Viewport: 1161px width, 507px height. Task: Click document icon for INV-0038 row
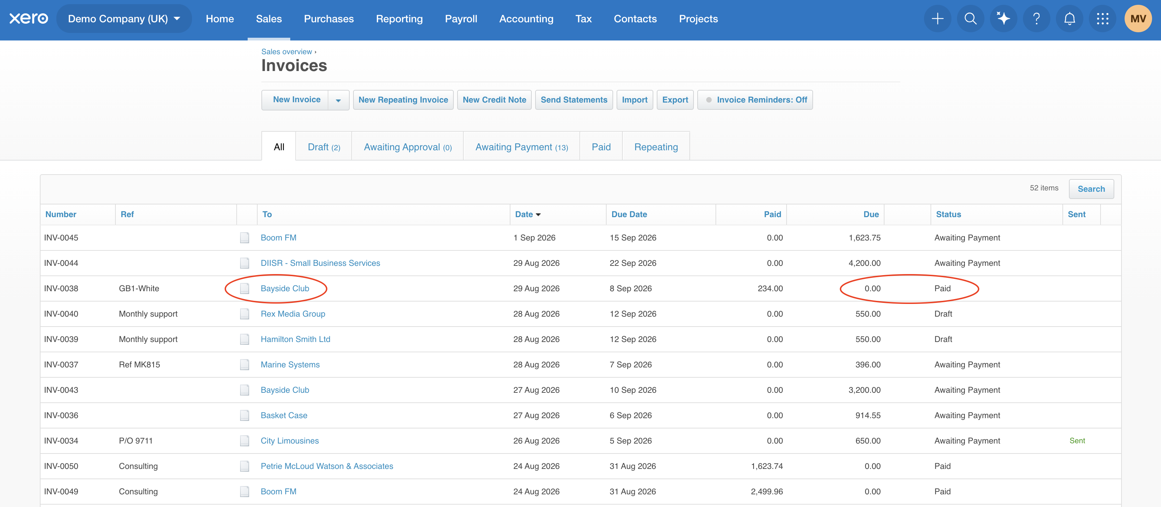pyautogui.click(x=244, y=288)
